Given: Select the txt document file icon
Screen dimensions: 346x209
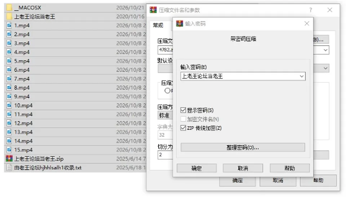Looking at the screenshot, I should tap(9, 168).
